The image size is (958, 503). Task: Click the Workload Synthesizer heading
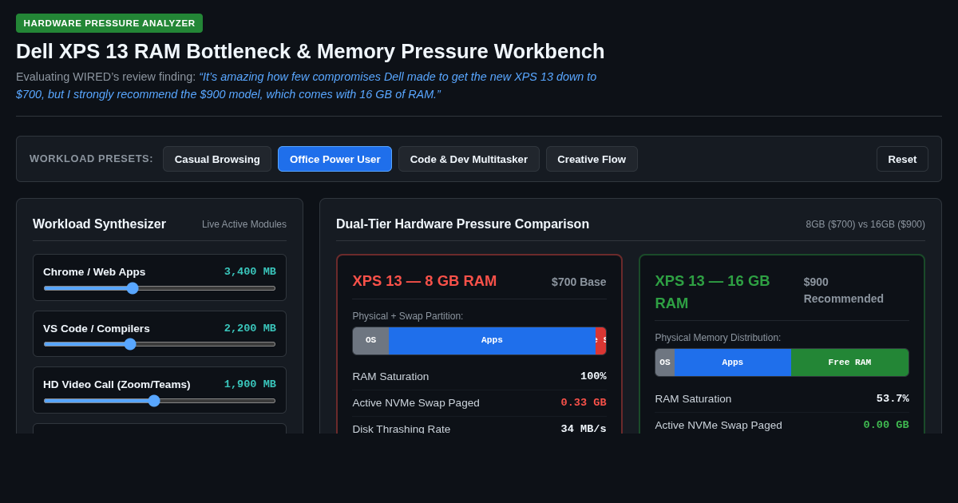tap(99, 224)
